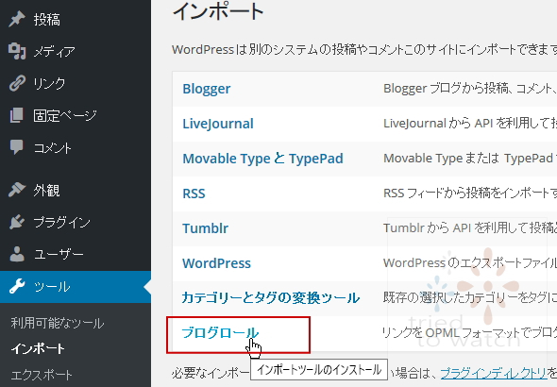
Task: Follow the プラグインディレクトリ link
Action: point(494,373)
